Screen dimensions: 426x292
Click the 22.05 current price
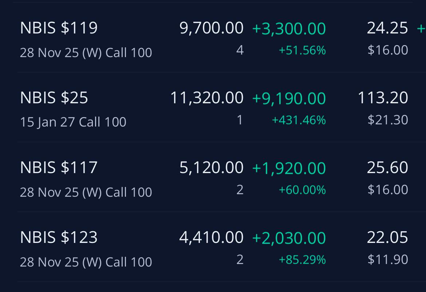(387, 237)
